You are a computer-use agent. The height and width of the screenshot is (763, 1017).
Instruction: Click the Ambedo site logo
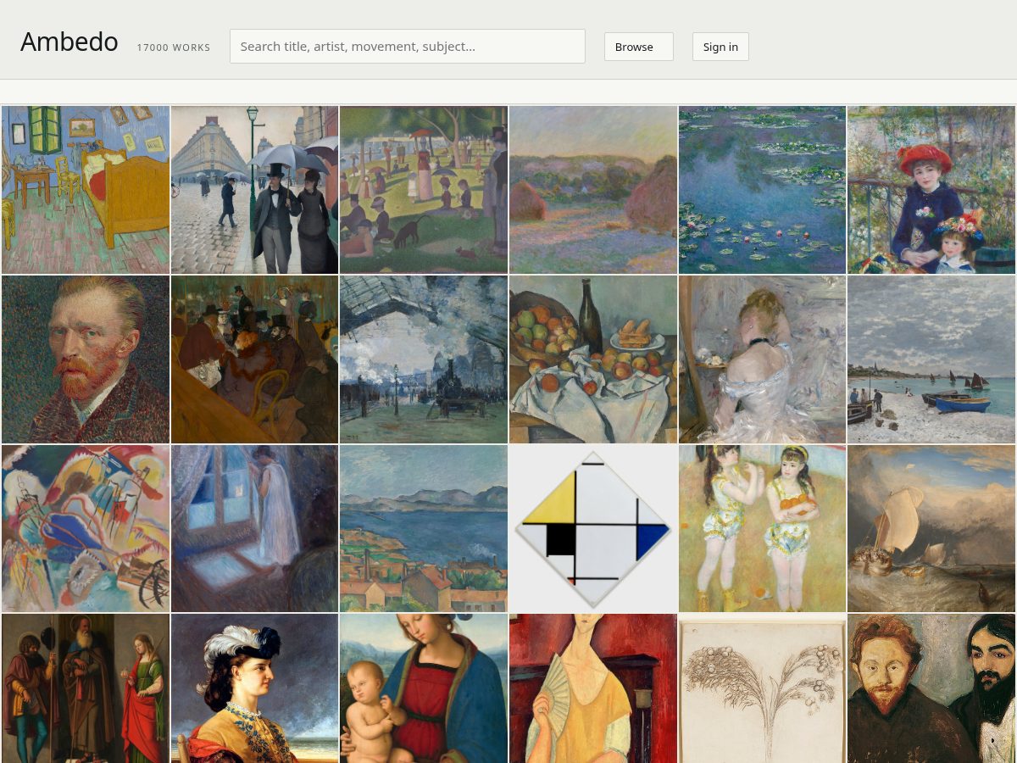pos(69,42)
